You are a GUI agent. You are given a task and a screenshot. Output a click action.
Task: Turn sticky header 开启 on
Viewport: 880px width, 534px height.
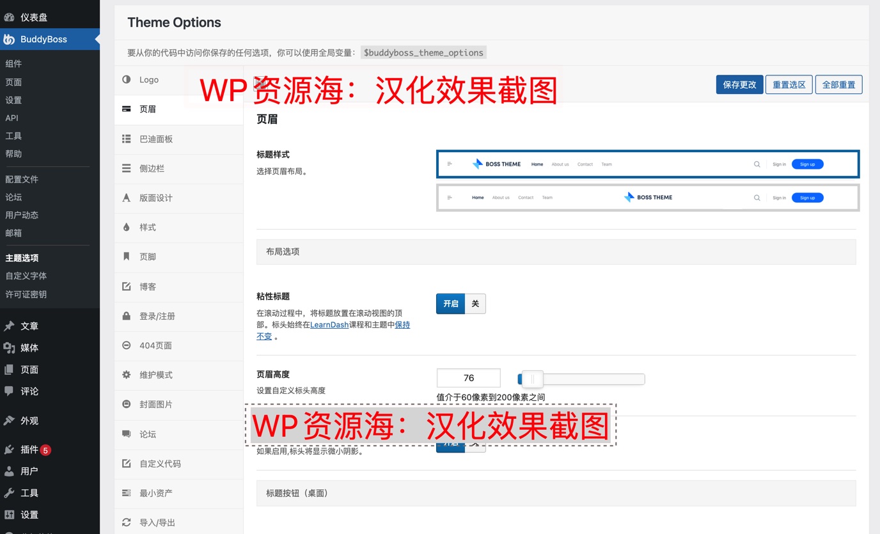pos(451,304)
